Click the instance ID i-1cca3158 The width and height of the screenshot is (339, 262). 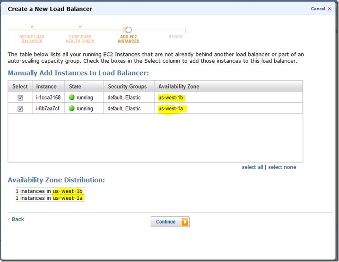pyautogui.click(x=48, y=98)
